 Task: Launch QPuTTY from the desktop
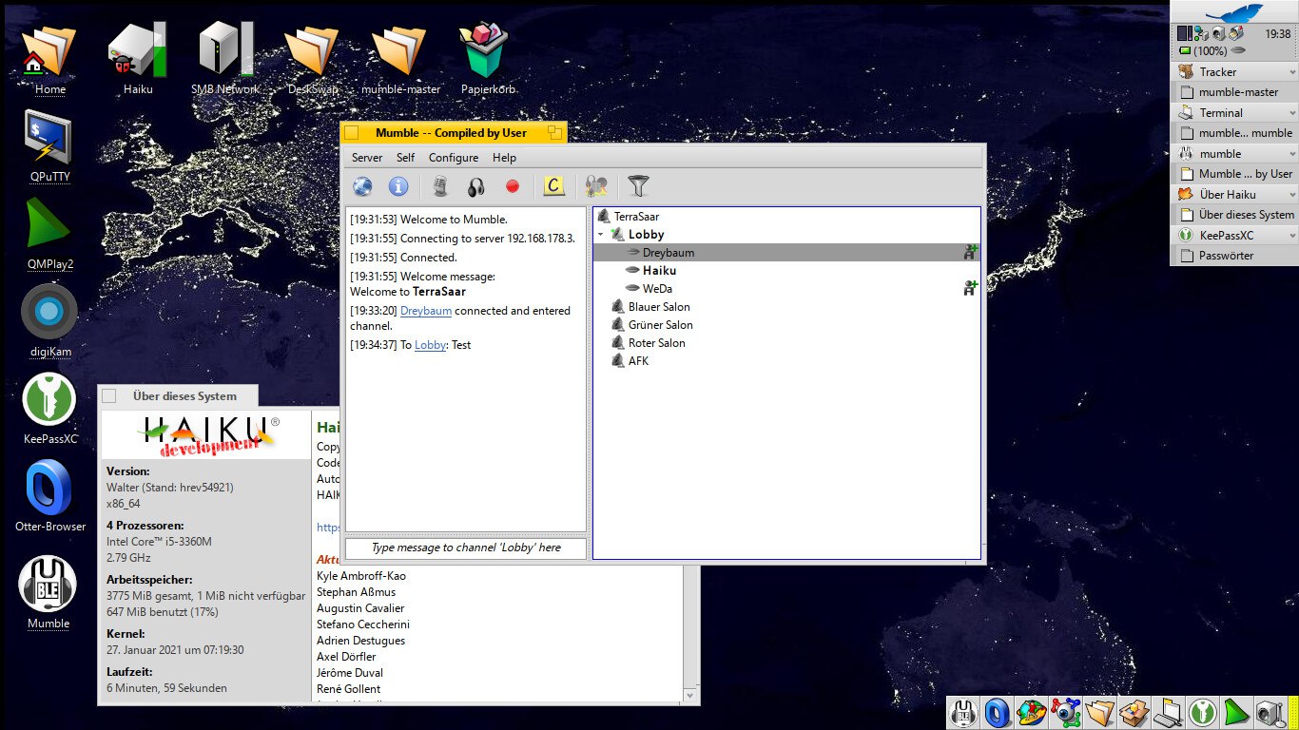(49, 139)
